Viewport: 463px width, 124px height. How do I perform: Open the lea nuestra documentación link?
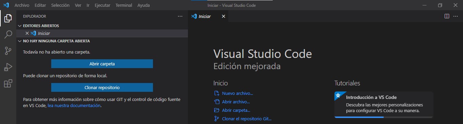[x=74, y=105]
